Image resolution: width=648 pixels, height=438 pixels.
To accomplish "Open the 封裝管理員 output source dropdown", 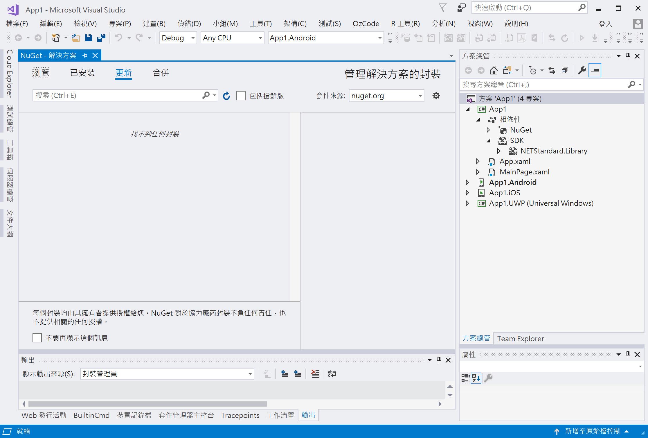I will [x=167, y=374].
